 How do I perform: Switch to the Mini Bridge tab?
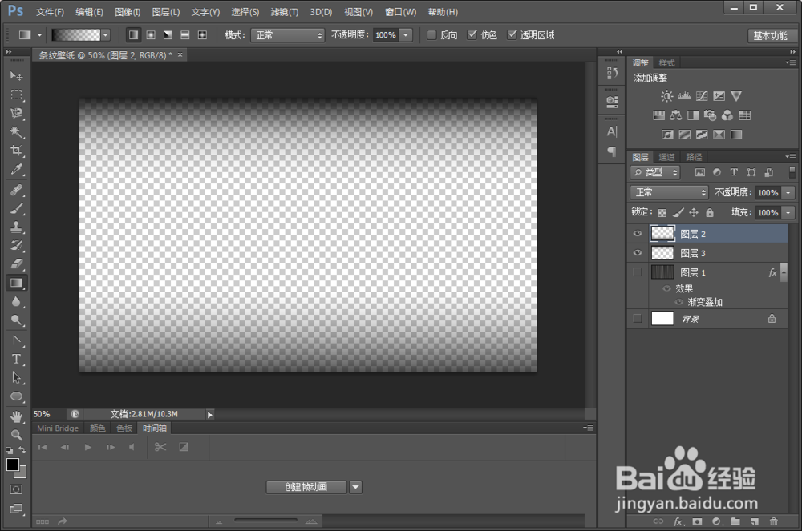pos(58,428)
